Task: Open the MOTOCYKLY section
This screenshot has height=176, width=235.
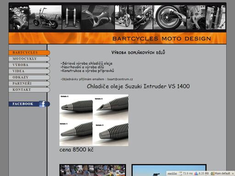Action: pos(29,59)
